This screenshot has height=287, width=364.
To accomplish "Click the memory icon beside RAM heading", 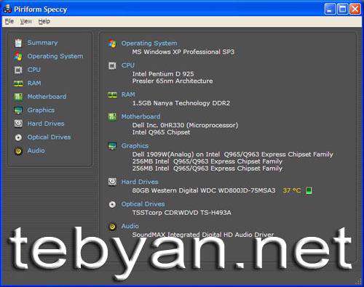I will 112,94.
